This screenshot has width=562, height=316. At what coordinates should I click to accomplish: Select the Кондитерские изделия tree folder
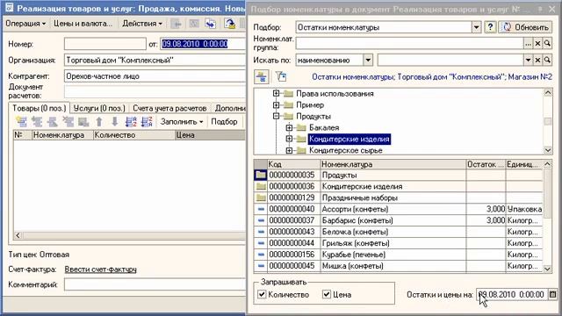click(x=349, y=139)
